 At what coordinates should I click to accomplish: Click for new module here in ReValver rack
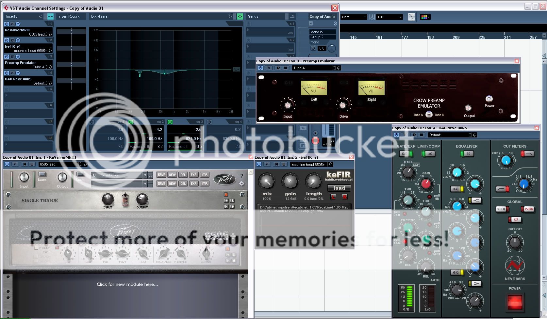(127, 284)
